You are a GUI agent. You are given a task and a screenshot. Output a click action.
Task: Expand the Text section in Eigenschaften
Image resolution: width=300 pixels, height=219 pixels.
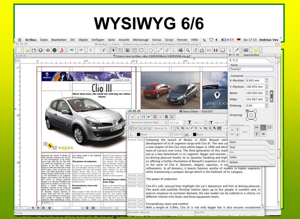tap(251, 147)
